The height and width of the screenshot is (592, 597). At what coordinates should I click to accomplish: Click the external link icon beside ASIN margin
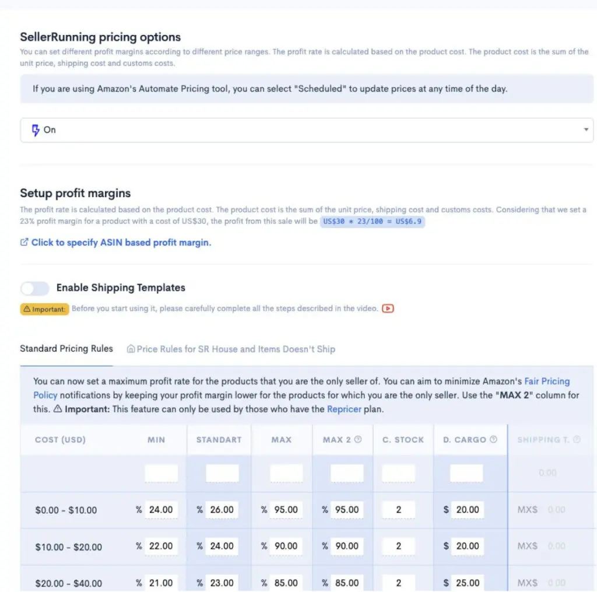click(x=24, y=242)
